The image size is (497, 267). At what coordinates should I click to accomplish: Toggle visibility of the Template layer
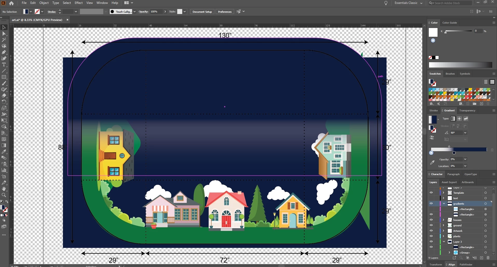431,193
